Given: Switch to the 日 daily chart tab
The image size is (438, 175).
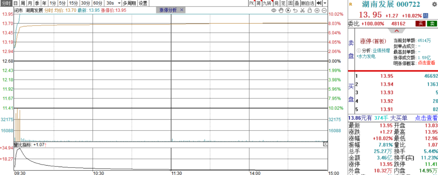Looking at the screenshot, I should point(16,3).
